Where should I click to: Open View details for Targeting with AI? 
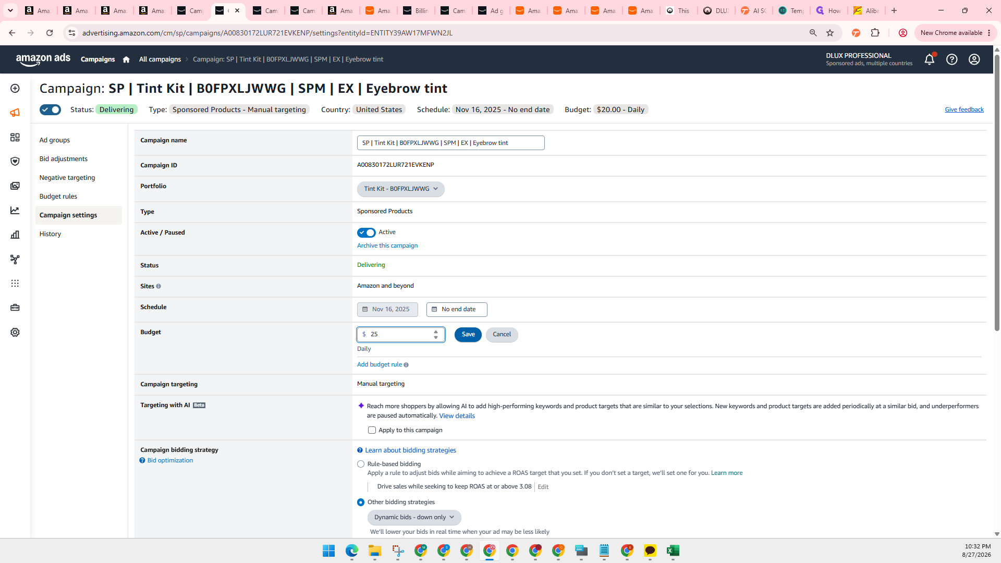pos(457,416)
